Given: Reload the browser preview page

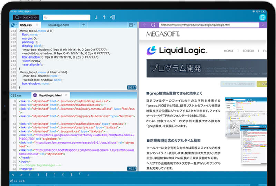Looking at the screenshot, I should [153, 25].
